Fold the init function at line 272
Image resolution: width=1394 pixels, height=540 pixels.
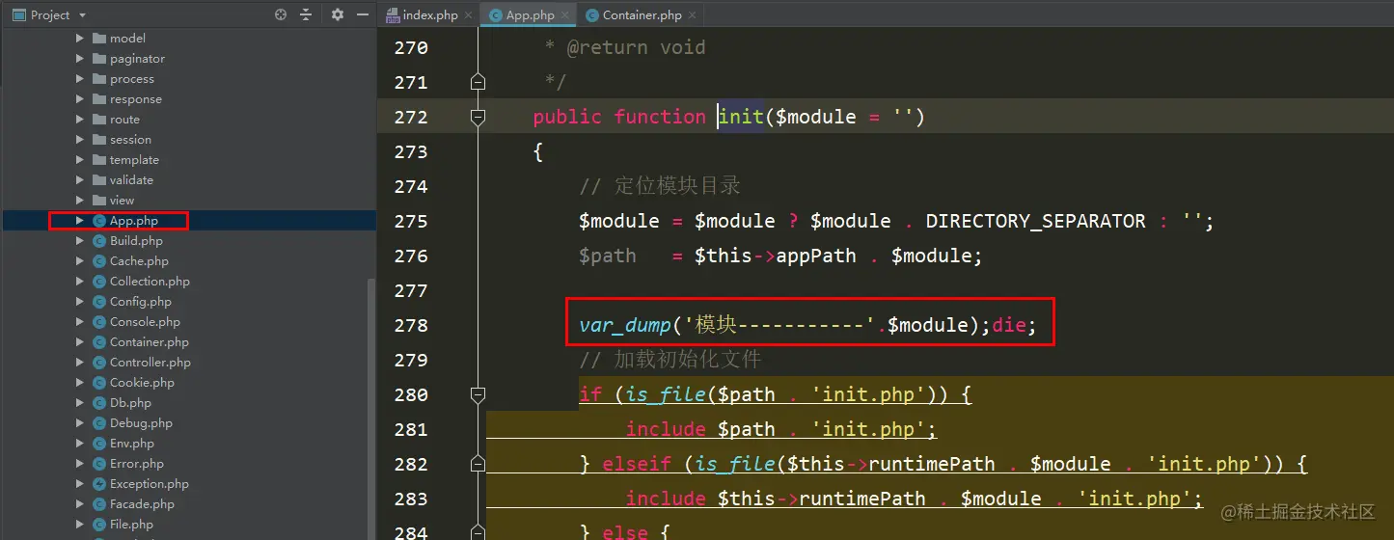coord(477,117)
